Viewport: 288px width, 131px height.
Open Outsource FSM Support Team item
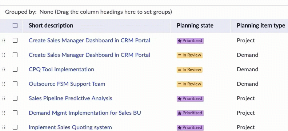coord(67,84)
